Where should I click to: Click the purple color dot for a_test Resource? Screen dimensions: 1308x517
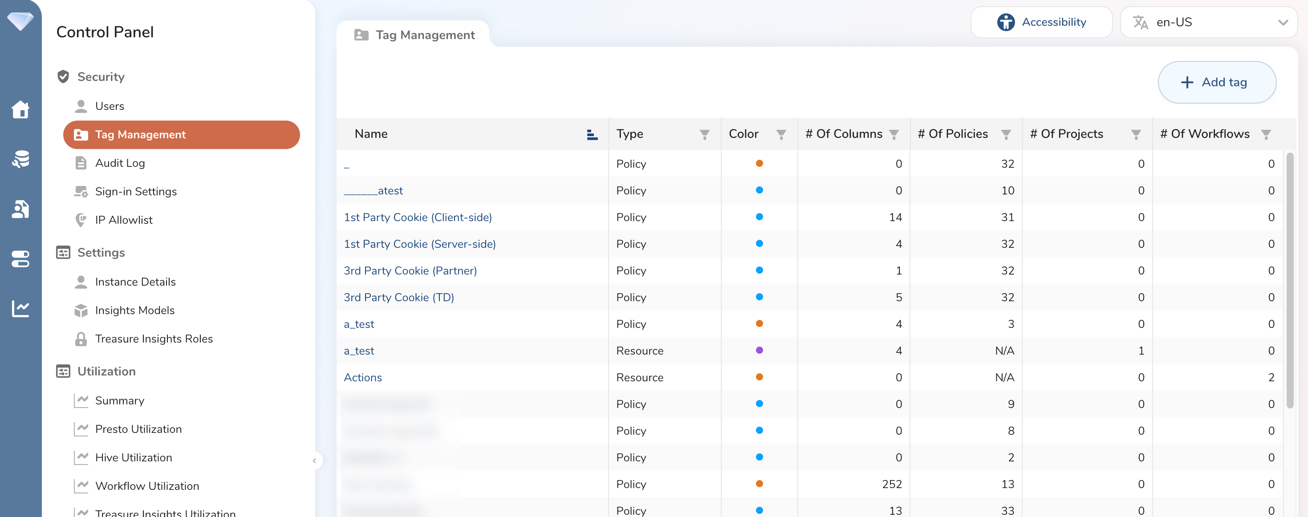[x=759, y=350]
